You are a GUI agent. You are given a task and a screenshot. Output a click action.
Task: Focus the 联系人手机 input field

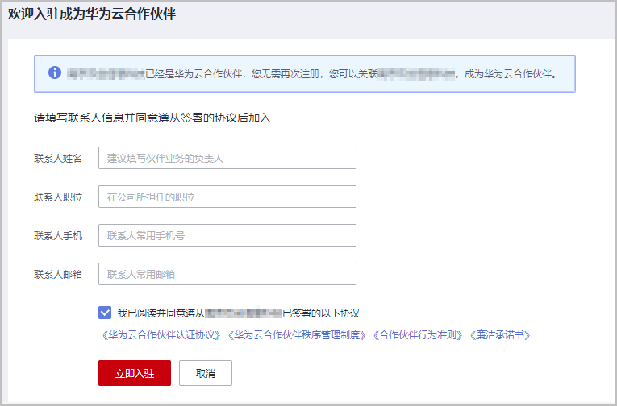pyautogui.click(x=227, y=235)
